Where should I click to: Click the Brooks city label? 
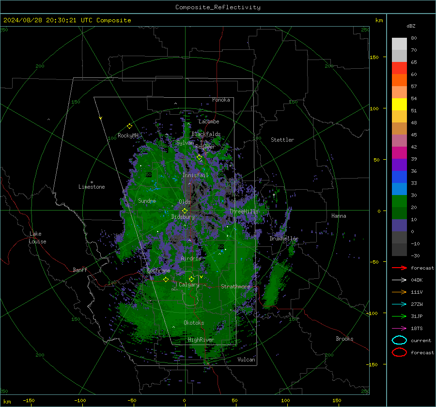[344, 339]
